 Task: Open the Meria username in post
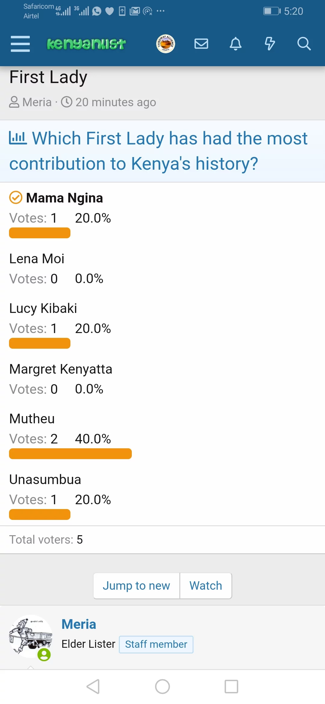pos(79,624)
